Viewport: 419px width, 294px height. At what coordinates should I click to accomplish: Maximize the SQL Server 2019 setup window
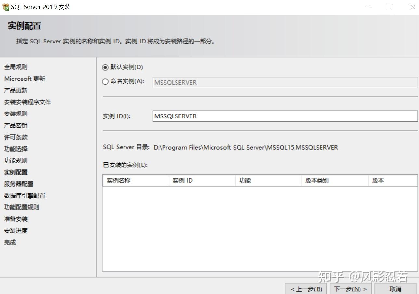click(389, 7)
